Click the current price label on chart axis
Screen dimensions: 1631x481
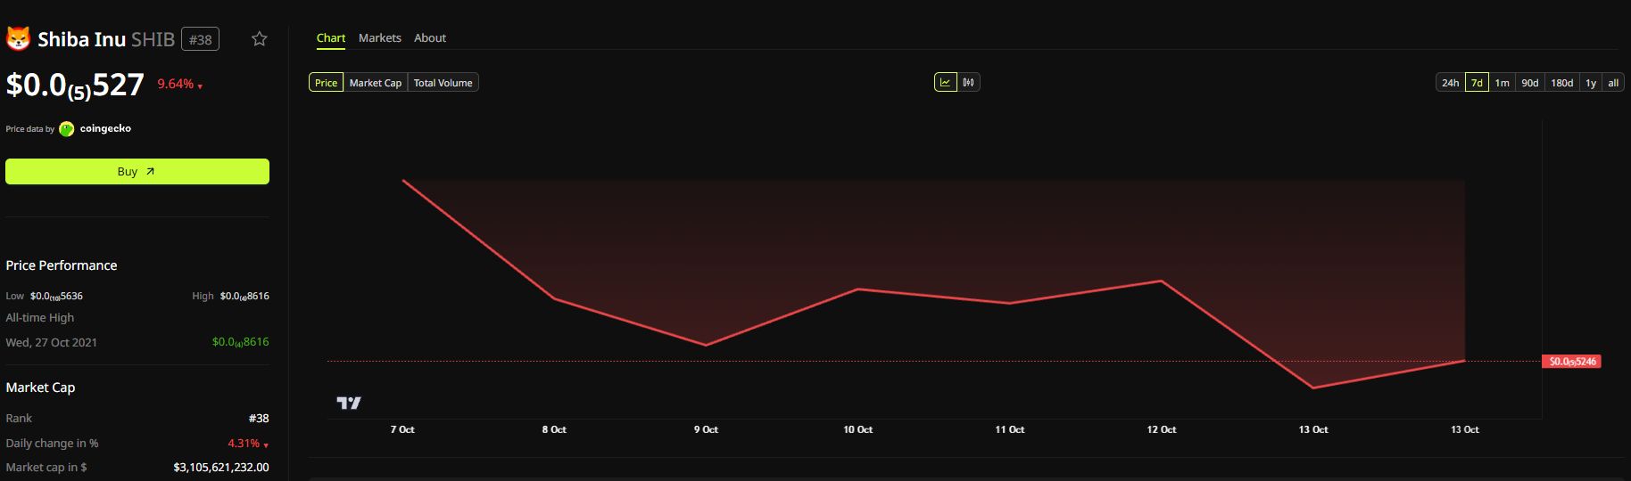coord(1571,362)
